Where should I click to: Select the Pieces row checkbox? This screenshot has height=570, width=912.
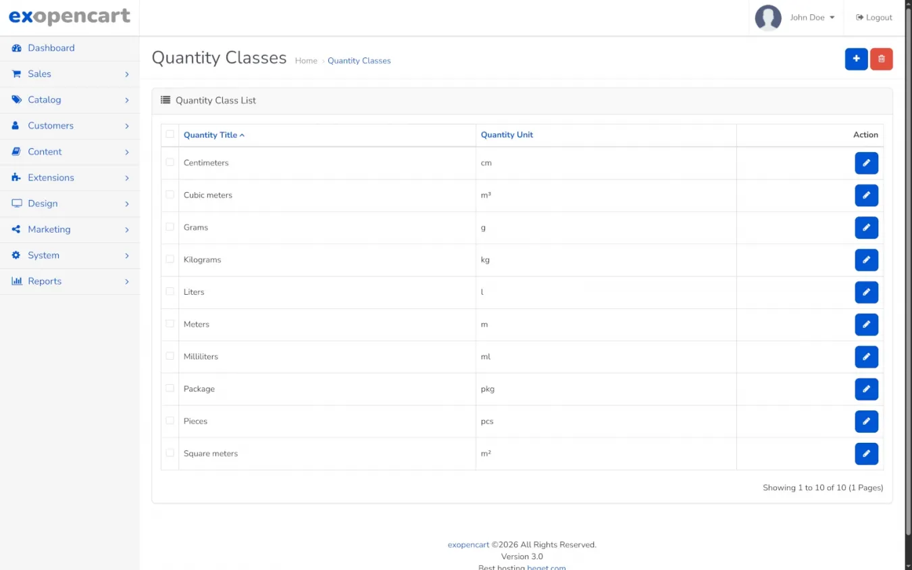[x=170, y=421]
